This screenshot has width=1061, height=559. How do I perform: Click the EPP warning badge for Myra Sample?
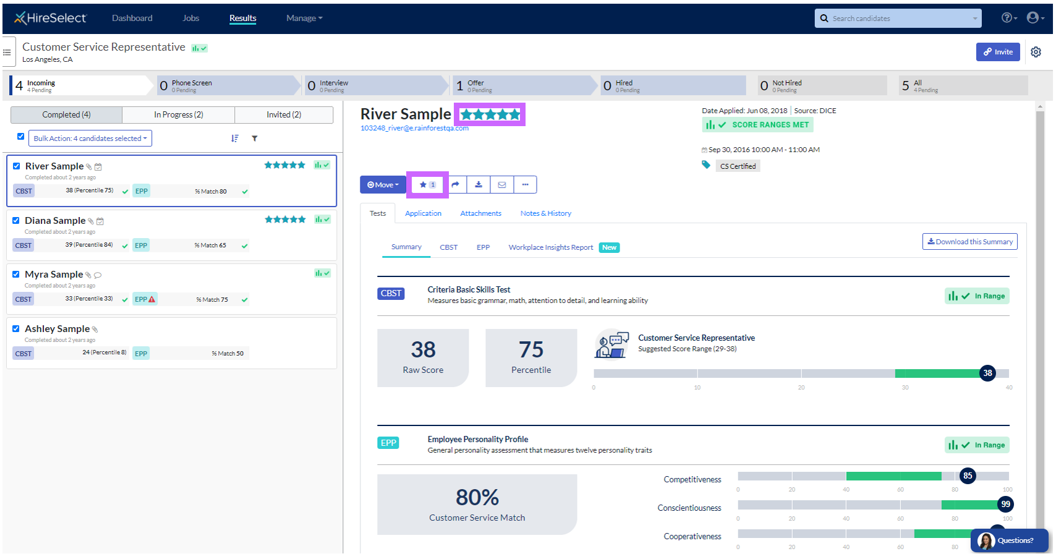pyautogui.click(x=145, y=299)
